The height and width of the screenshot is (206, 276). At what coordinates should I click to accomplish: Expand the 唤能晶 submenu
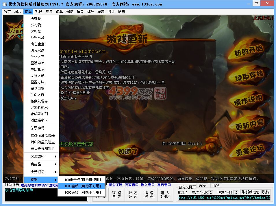(x=41, y=164)
